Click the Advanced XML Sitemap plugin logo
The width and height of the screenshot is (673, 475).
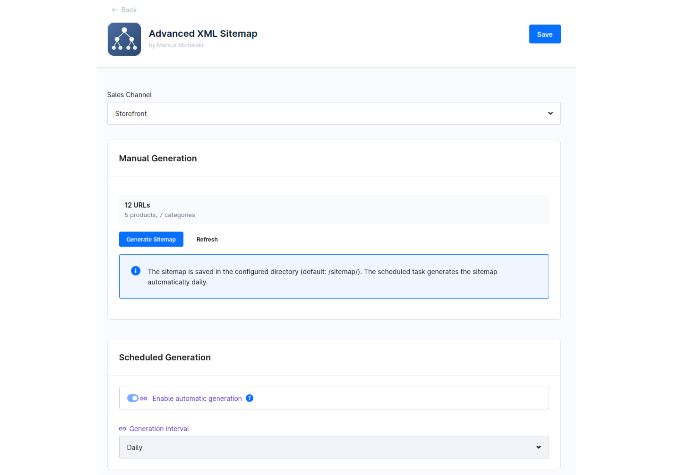coord(124,39)
